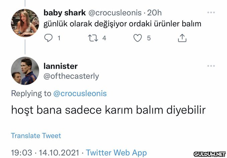Click the 20h timestamp
227x158 pixels.
point(154,13)
